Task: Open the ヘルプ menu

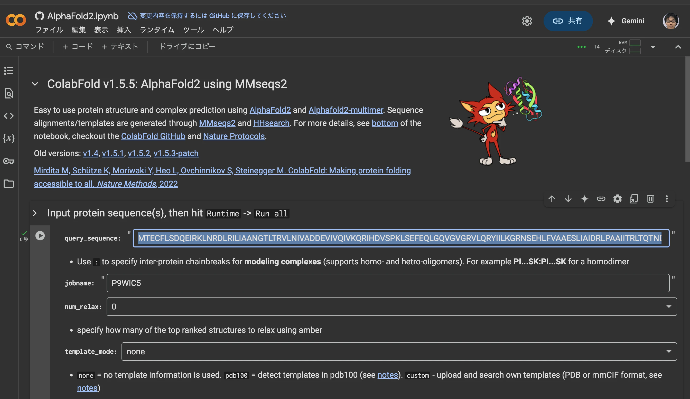Action: pos(223,29)
